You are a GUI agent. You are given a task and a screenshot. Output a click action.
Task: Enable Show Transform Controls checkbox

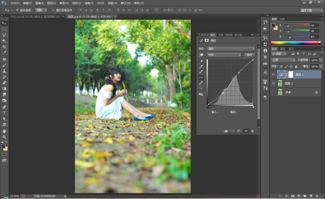(x=53, y=10)
